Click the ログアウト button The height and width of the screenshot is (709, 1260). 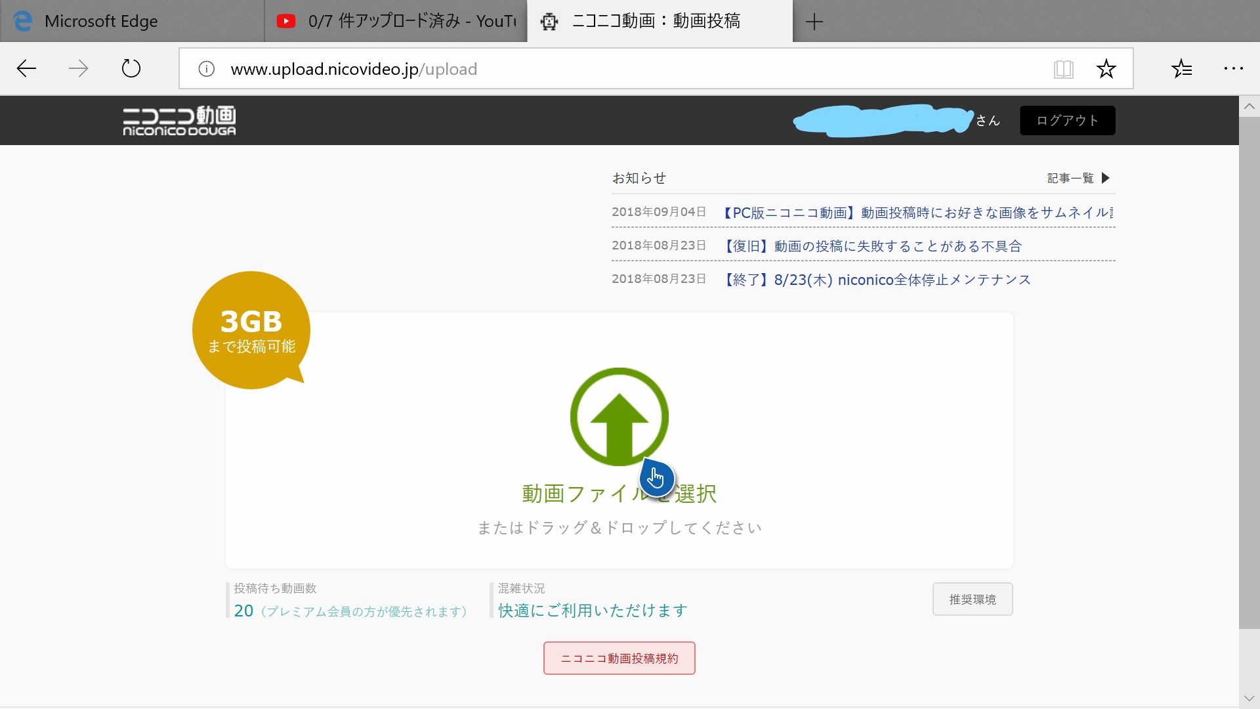pos(1066,119)
